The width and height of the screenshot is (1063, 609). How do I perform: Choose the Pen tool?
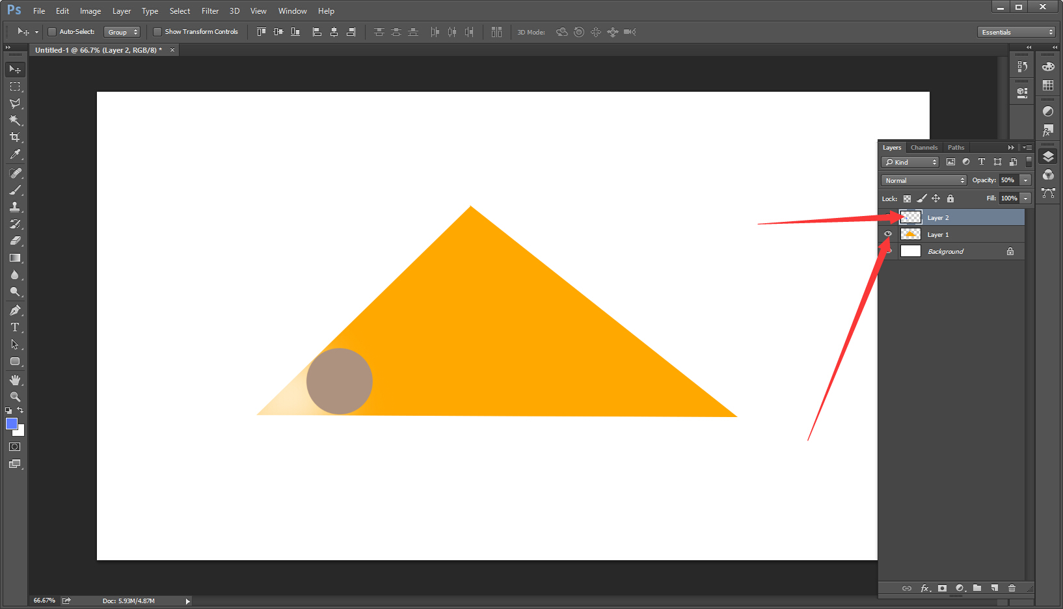coord(15,310)
